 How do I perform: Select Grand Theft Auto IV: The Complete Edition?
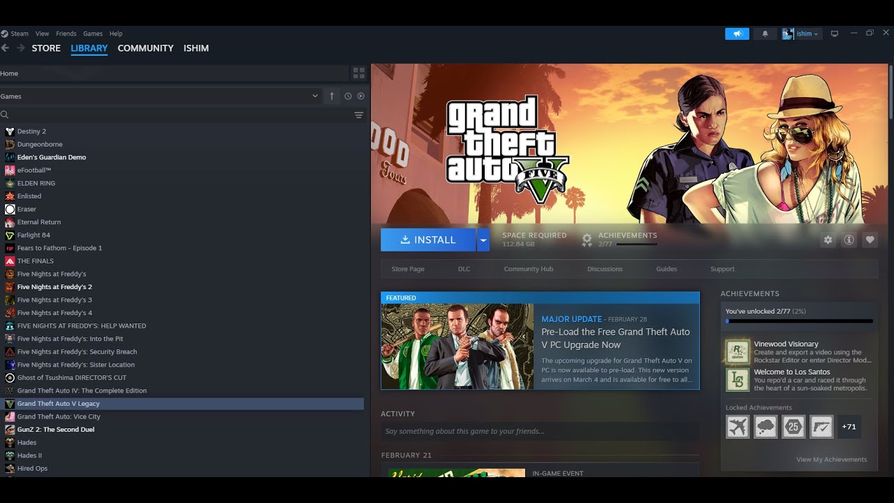[x=82, y=391]
